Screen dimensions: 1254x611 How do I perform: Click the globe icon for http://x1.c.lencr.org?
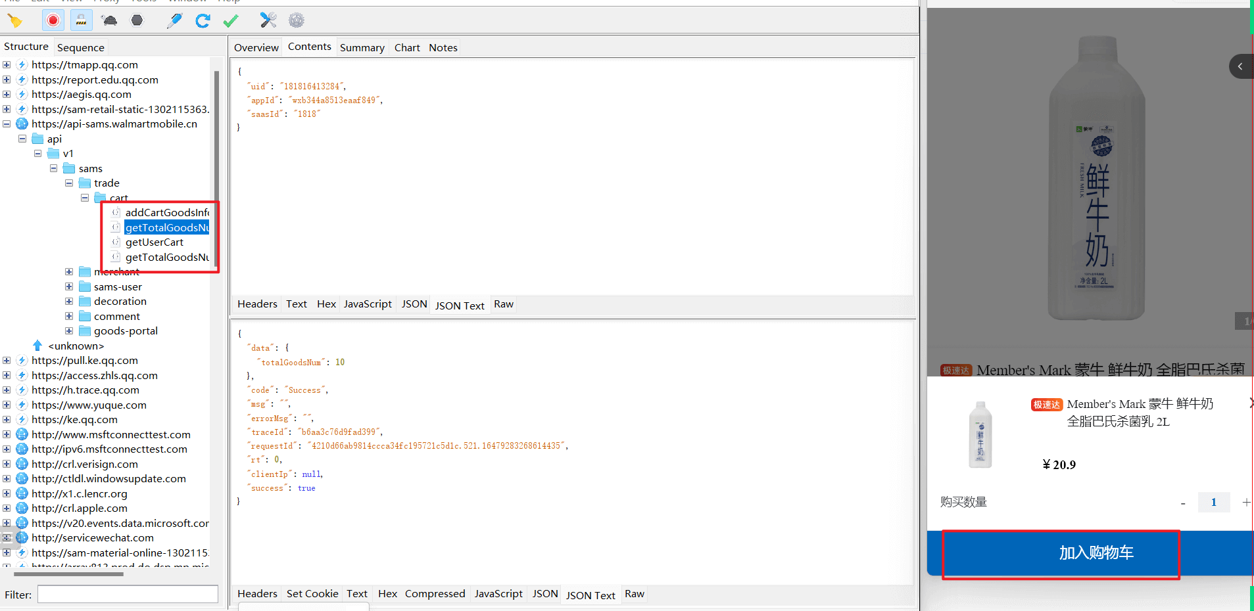(22, 493)
